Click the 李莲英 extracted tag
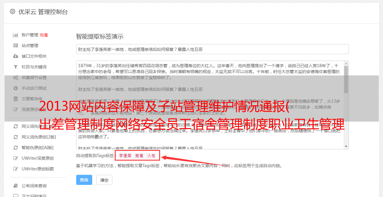 [125, 156]
